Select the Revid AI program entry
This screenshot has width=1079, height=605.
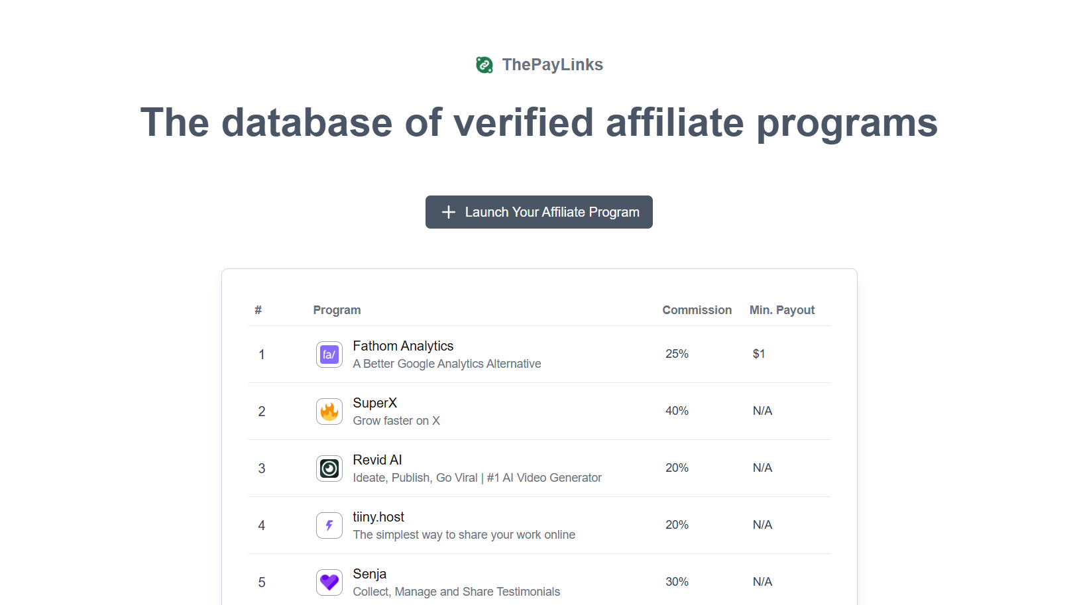[x=377, y=459]
